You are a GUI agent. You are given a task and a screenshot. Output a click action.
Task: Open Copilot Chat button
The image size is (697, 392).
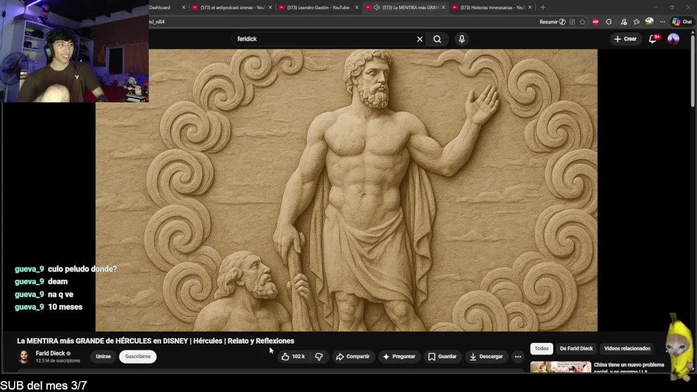tap(682, 22)
